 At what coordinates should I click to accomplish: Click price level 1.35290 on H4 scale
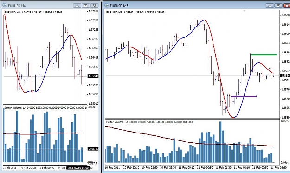point(93,94)
